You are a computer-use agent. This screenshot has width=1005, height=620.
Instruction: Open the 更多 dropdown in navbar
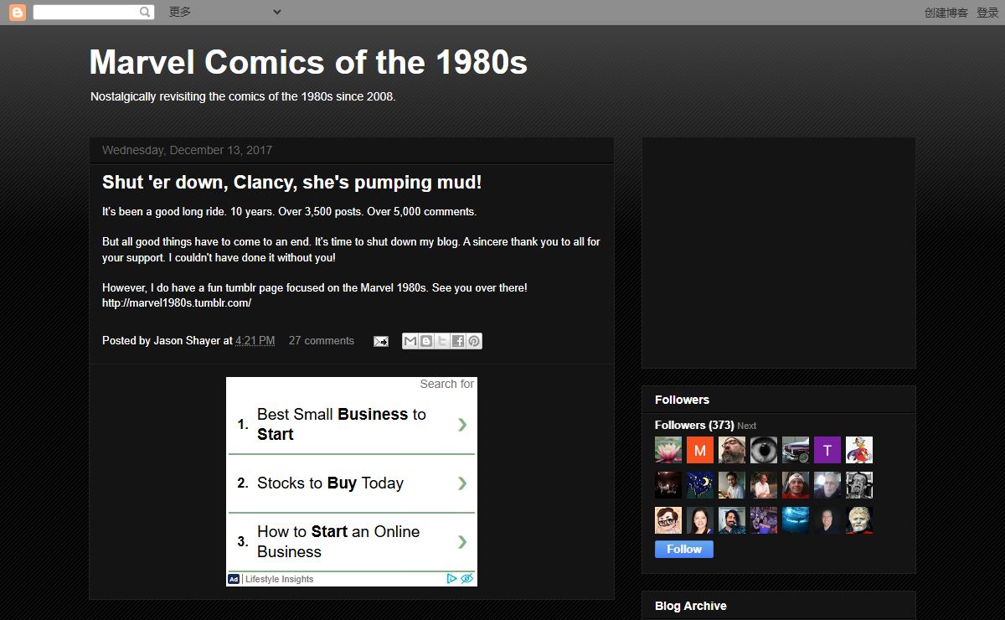[224, 12]
